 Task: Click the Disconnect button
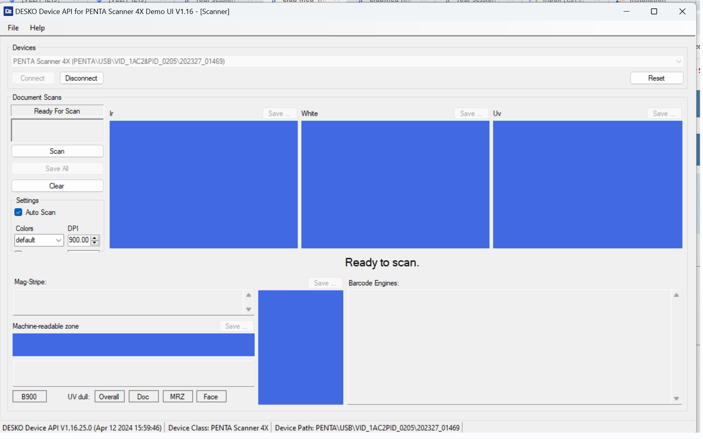pyautogui.click(x=81, y=78)
